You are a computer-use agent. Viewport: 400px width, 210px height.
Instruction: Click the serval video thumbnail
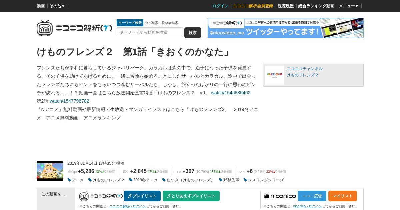50,171
